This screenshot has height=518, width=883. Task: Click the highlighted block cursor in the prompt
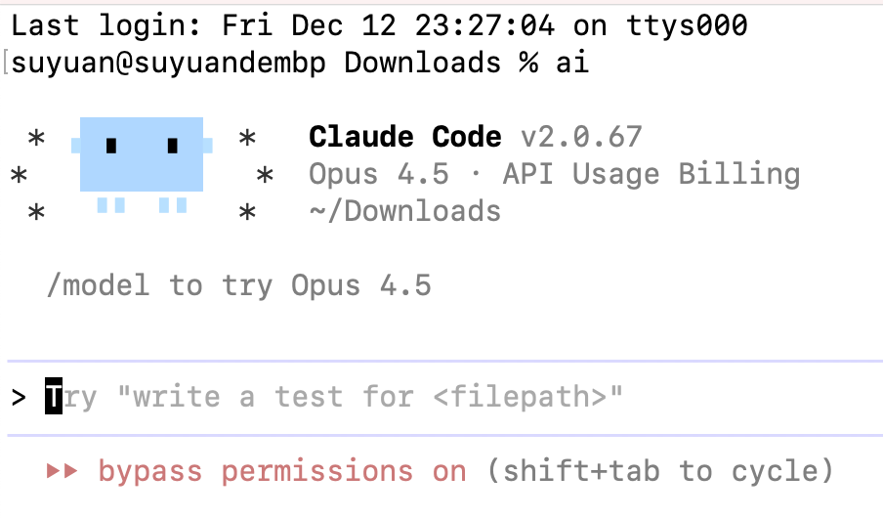(54, 398)
